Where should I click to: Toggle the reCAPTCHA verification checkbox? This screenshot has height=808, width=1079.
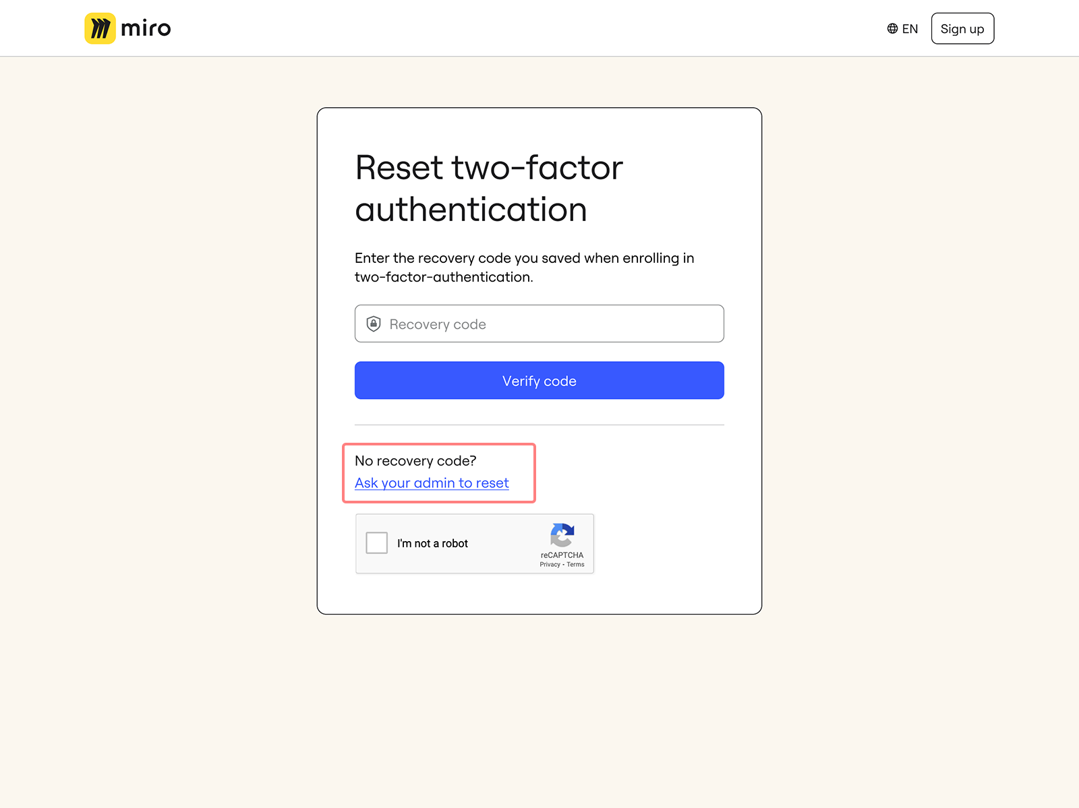(x=376, y=542)
